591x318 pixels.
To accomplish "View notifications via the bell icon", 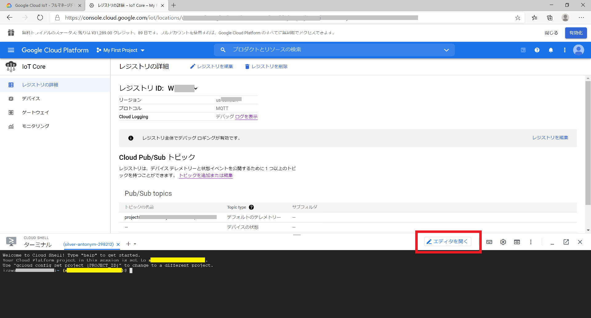I will [551, 50].
